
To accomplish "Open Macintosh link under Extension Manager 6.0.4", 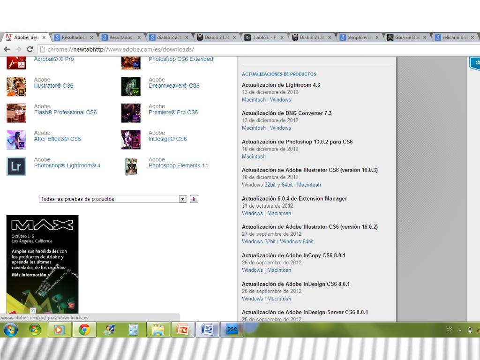I will click(279, 213).
